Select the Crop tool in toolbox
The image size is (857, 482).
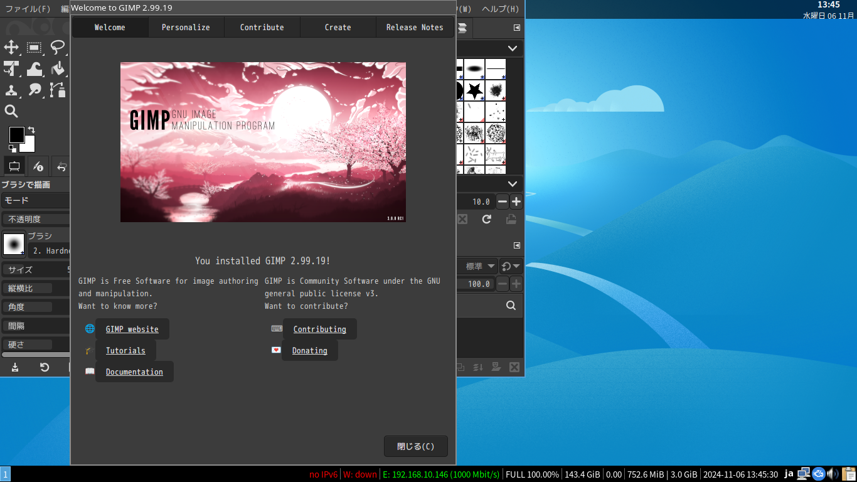(x=11, y=69)
